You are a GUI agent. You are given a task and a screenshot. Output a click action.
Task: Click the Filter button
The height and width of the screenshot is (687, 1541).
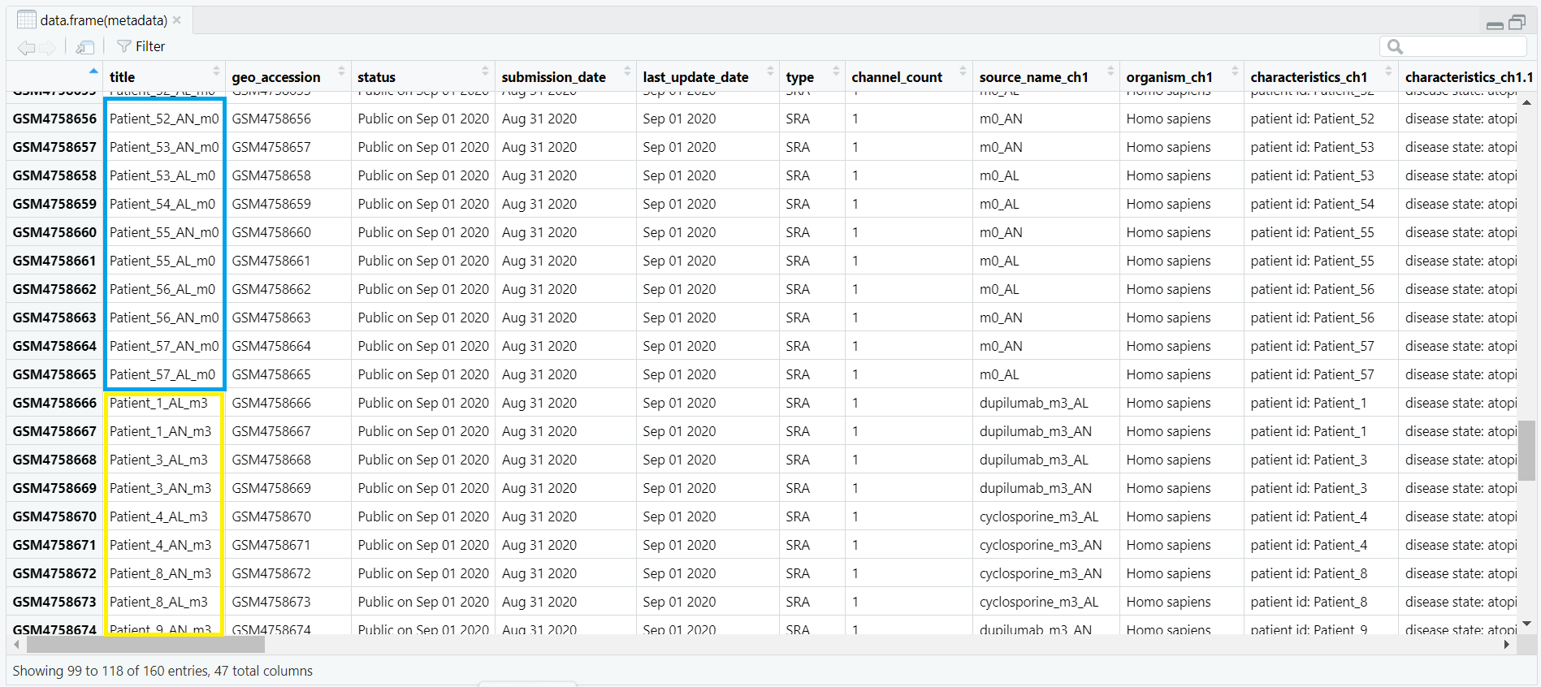pyautogui.click(x=141, y=46)
